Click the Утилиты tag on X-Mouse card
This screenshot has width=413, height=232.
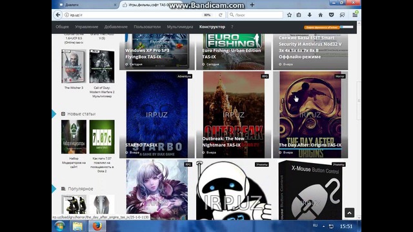tap(339, 164)
